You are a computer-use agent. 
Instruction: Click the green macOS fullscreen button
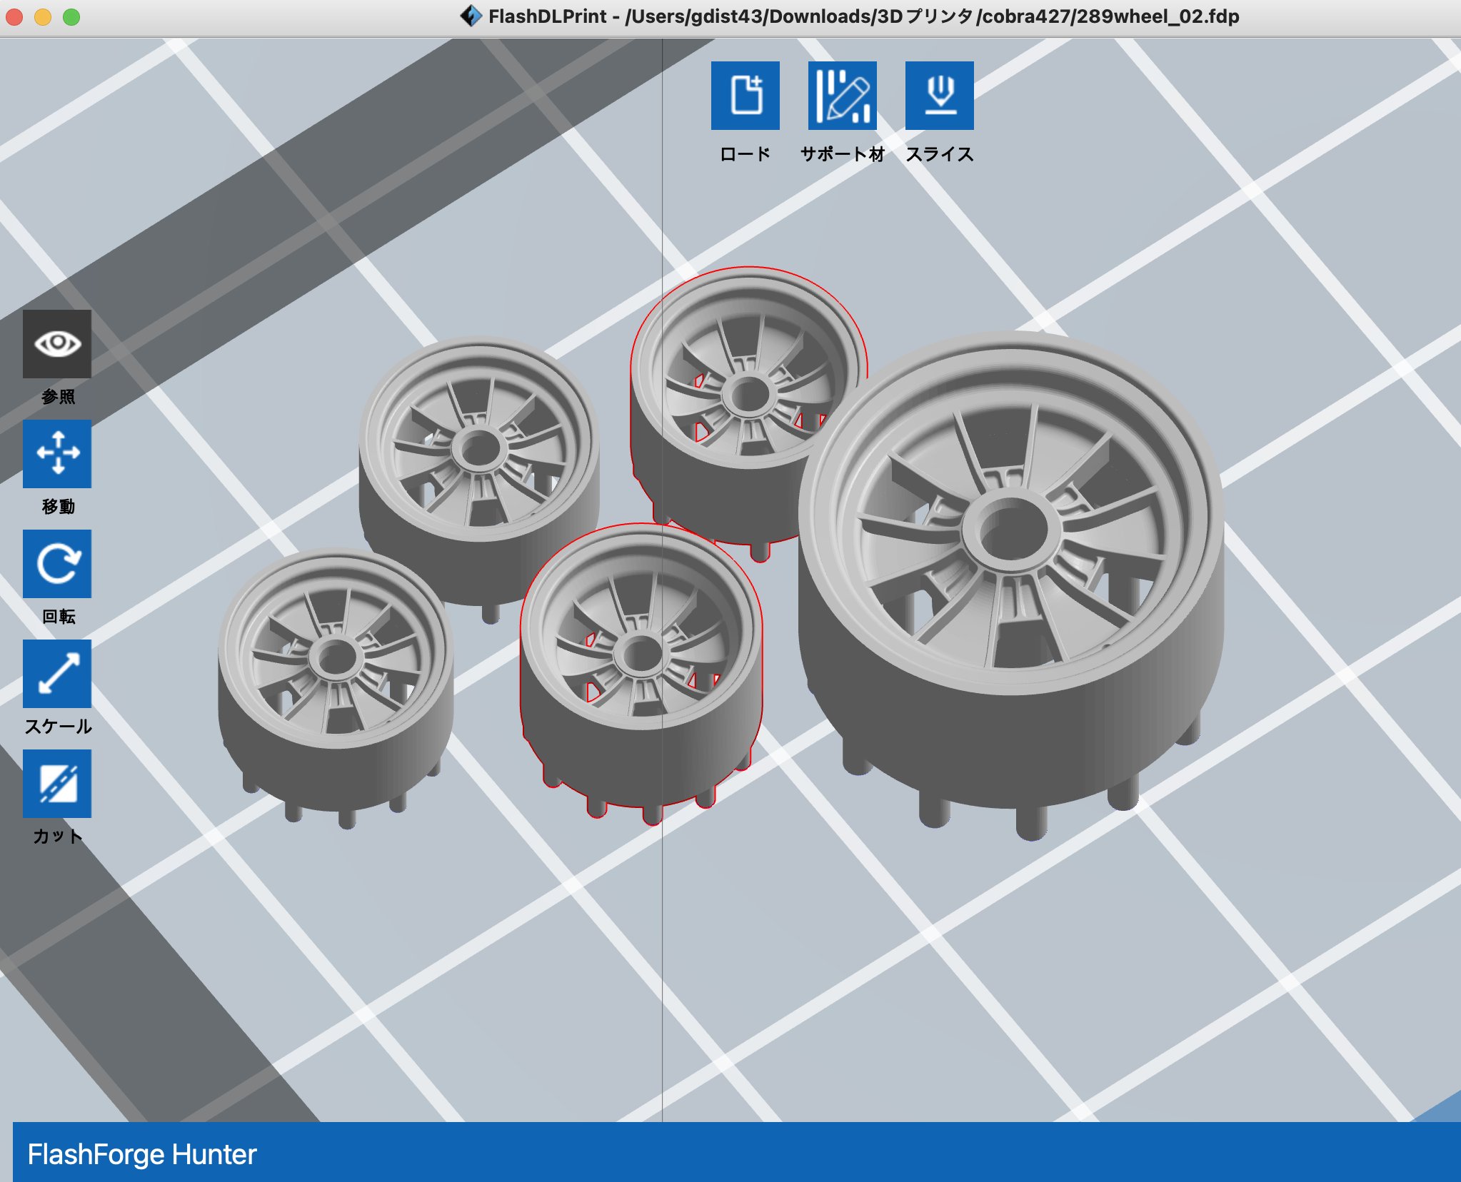click(x=71, y=17)
